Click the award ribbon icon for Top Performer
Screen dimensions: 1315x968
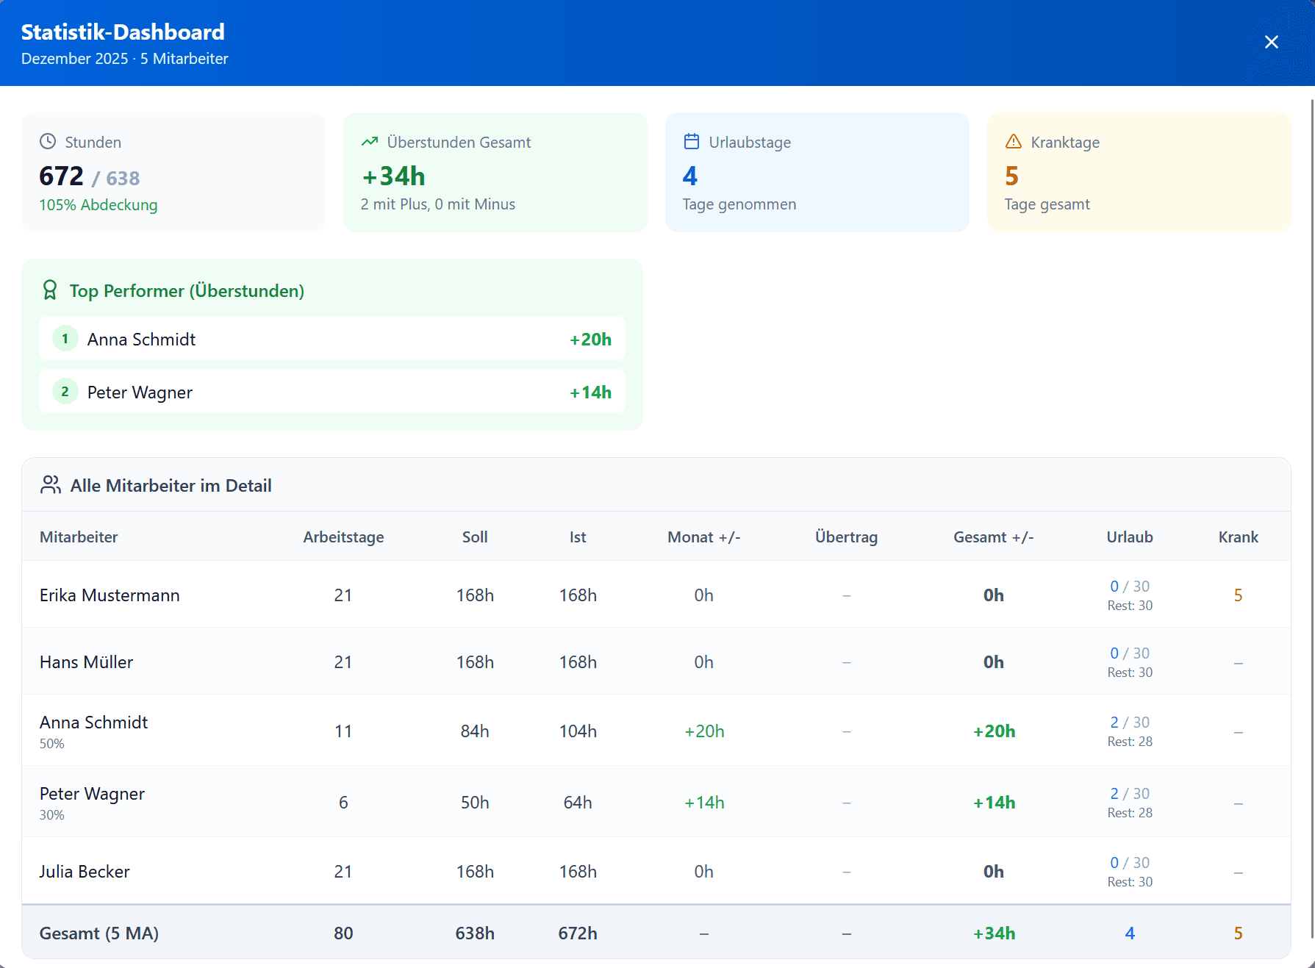pyautogui.click(x=50, y=290)
